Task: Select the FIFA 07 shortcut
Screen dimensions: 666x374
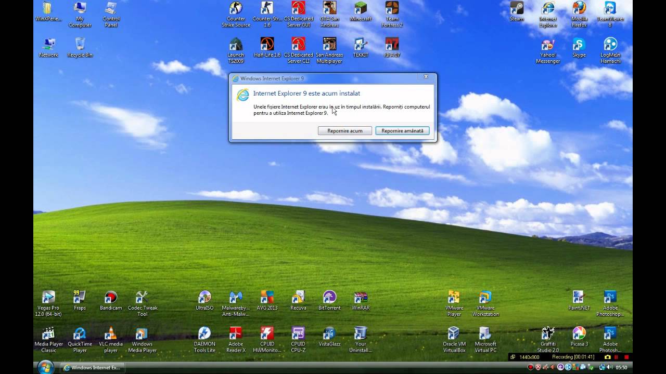Action: [x=392, y=47]
